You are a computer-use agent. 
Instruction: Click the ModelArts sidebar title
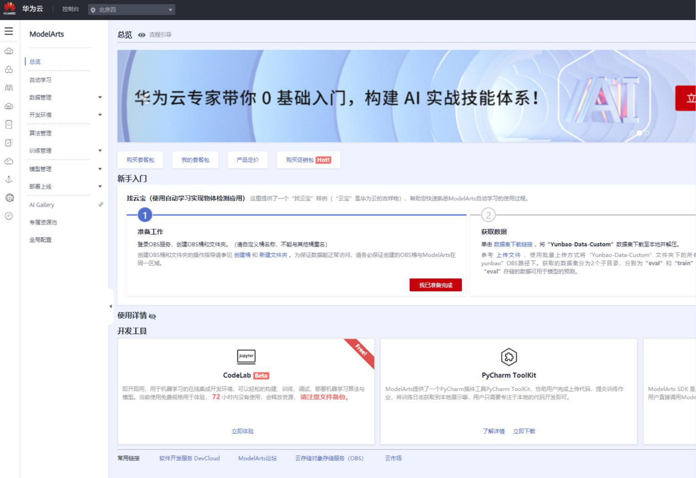coord(47,34)
